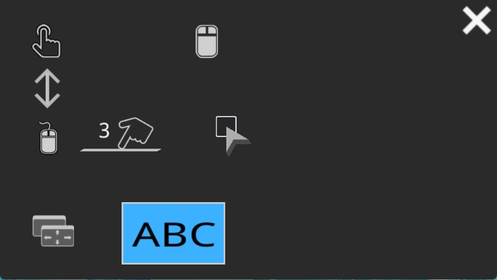The width and height of the screenshot is (497, 280).
Task: Click the number 3 beside the hand gesture
Action: click(x=104, y=131)
